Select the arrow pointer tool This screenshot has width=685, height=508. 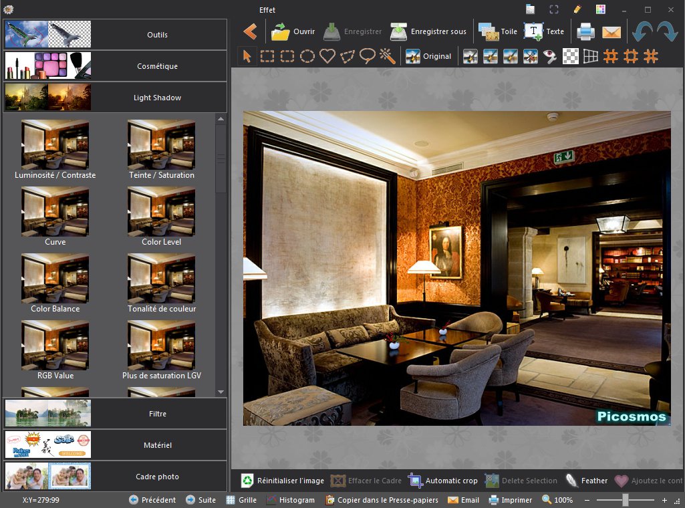(x=247, y=56)
